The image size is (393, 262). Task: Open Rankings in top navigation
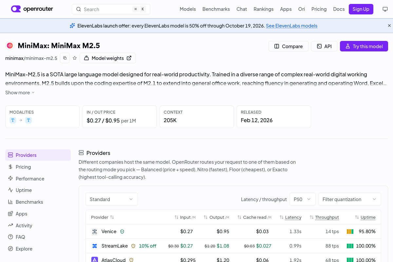(264, 9)
